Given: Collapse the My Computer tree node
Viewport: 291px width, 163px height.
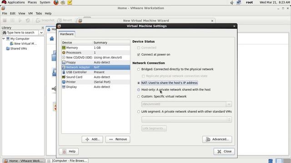Looking at the screenshot, I should point(4,38).
